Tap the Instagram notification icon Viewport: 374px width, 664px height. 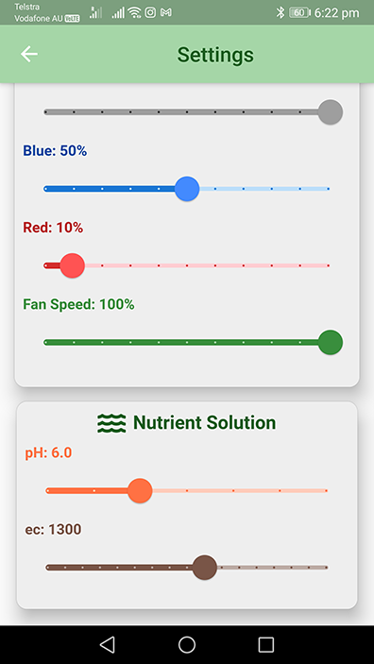tap(150, 12)
